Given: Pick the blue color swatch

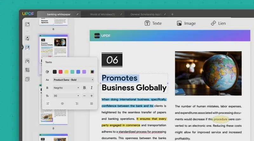Looking at the screenshot, I should coord(78,72).
